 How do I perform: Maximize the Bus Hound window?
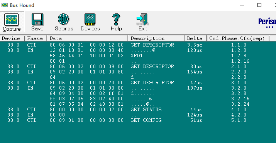(259, 5)
